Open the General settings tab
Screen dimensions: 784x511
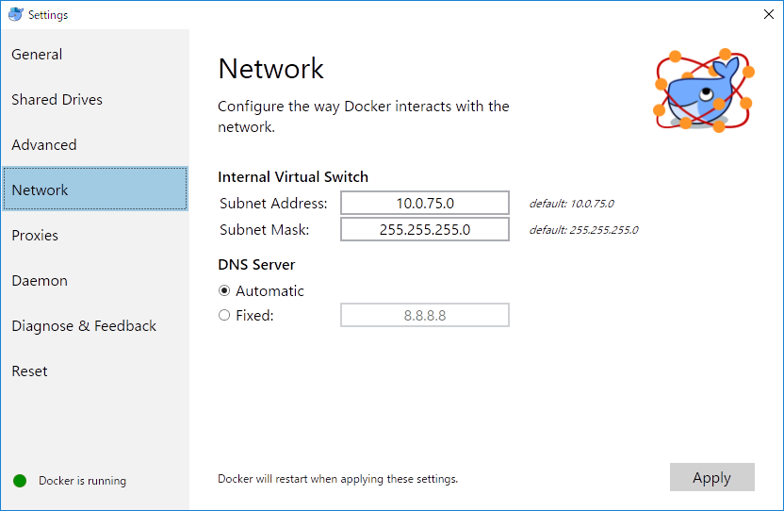tap(95, 54)
